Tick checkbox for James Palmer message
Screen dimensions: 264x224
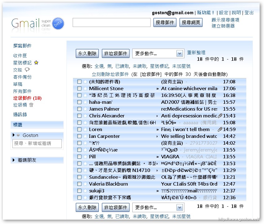(x=79, y=109)
